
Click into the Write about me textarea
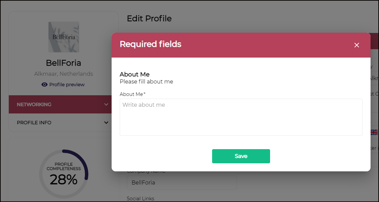(x=241, y=117)
